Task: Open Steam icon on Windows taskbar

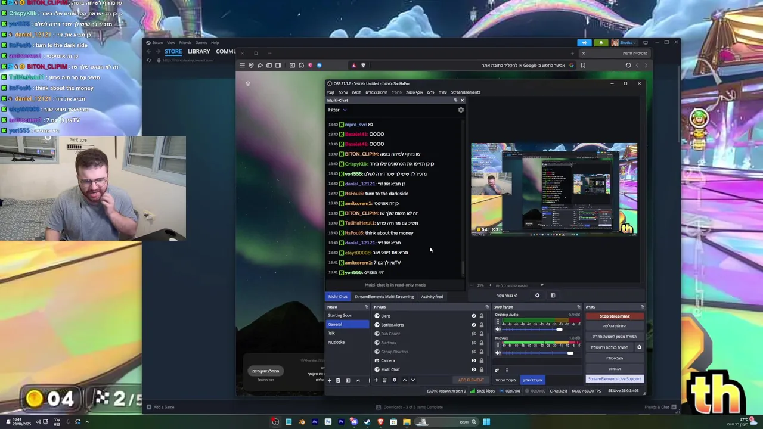Action: [367, 422]
